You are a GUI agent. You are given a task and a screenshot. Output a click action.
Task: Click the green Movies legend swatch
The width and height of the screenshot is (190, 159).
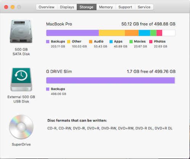(131, 42)
